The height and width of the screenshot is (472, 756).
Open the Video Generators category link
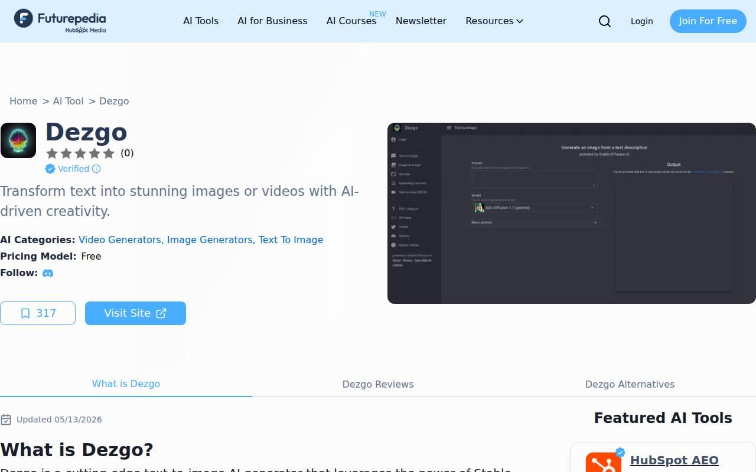pyautogui.click(x=120, y=240)
